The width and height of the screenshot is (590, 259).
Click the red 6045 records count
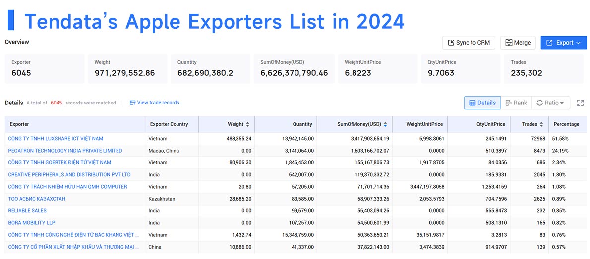pyautogui.click(x=56, y=103)
